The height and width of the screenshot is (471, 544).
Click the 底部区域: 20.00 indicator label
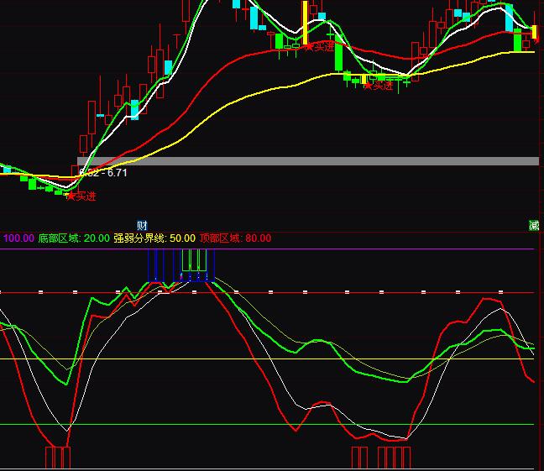[74, 238]
